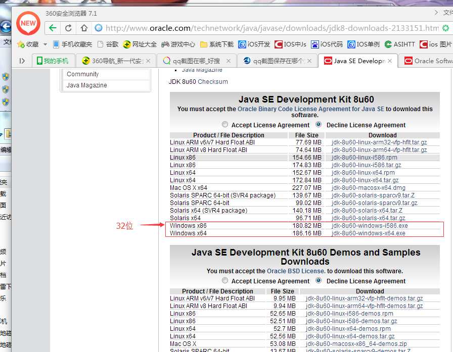Open iOS代码 bookmark
Viewport: 453px width, 352px height.
[x=327, y=44]
